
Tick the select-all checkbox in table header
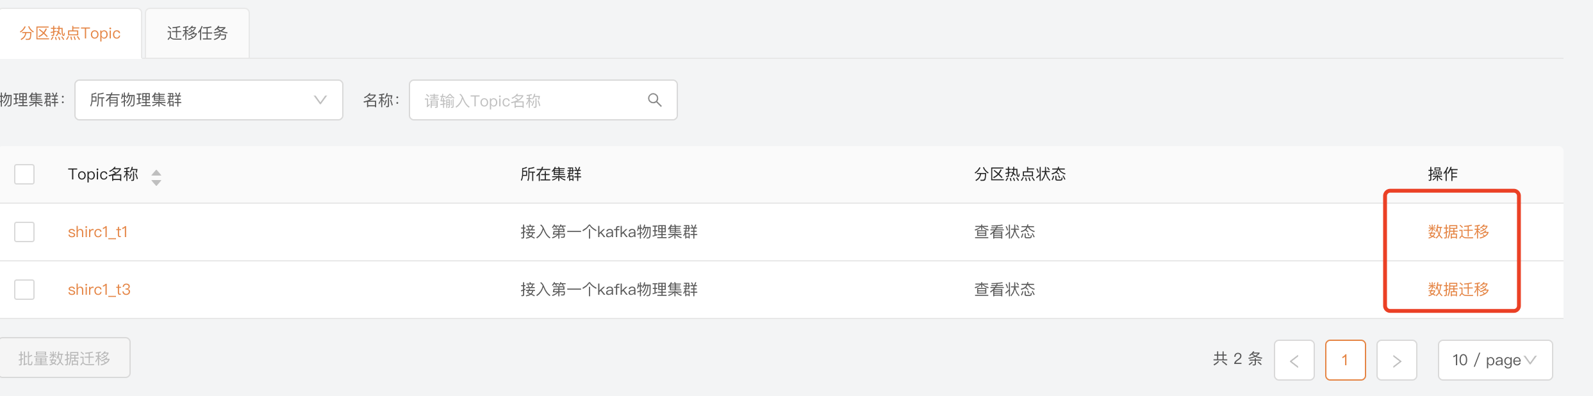point(24,174)
